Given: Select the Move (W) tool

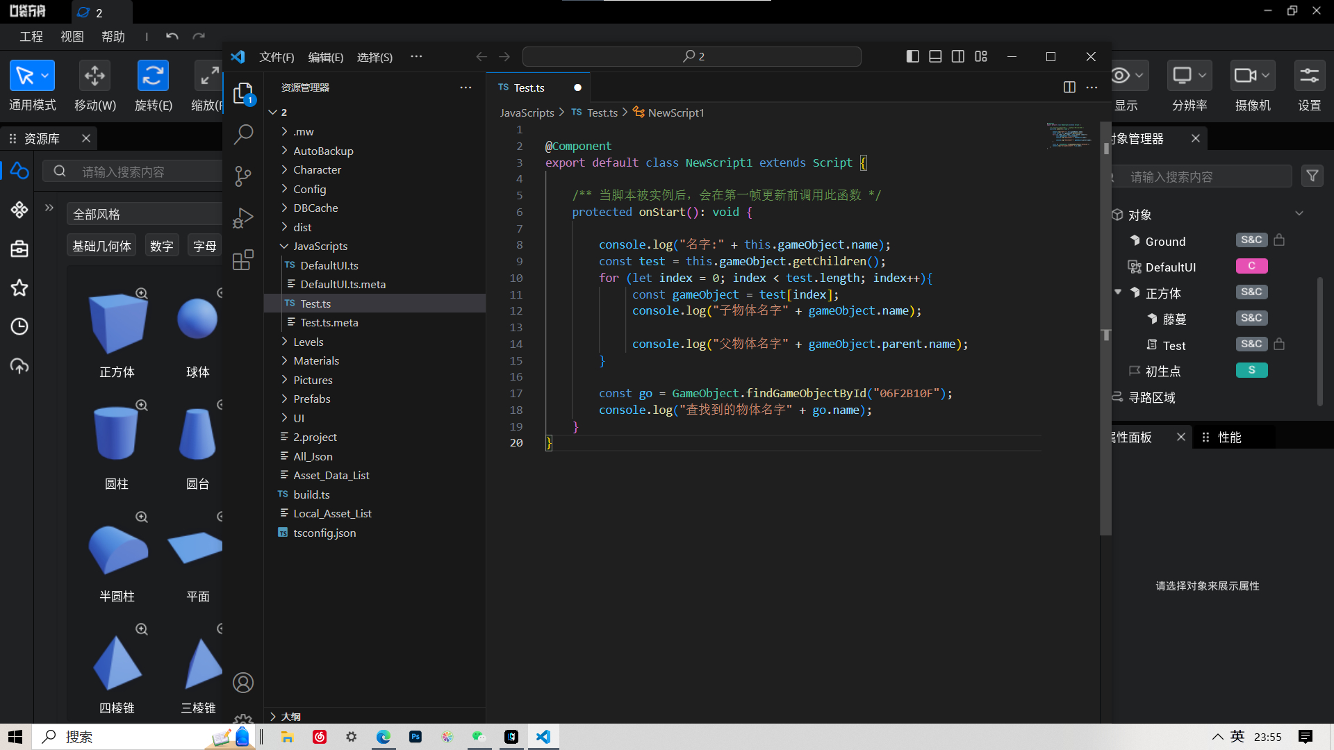Looking at the screenshot, I should 94,76.
